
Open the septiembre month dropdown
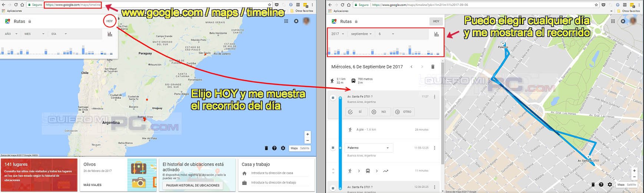pyautogui.click(x=361, y=34)
